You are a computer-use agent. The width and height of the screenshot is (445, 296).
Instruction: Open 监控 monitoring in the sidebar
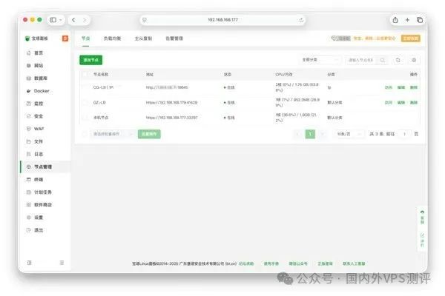pyautogui.click(x=39, y=104)
